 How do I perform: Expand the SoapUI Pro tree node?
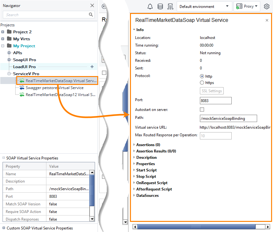point(9,60)
